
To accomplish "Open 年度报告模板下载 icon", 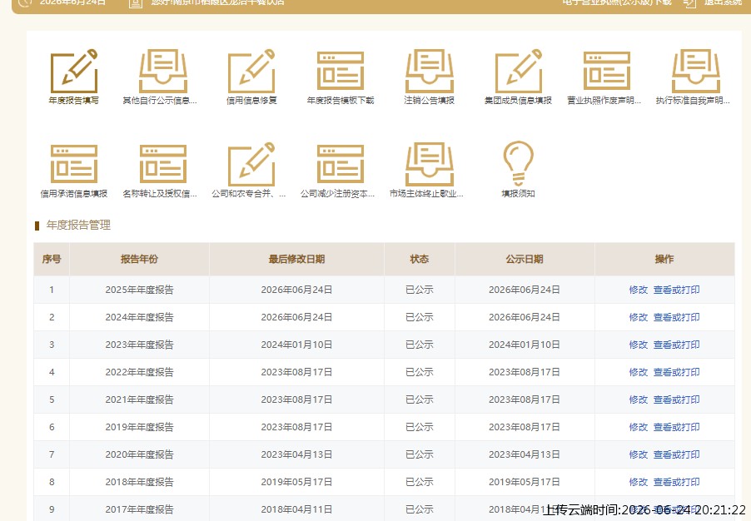I will coord(340,72).
